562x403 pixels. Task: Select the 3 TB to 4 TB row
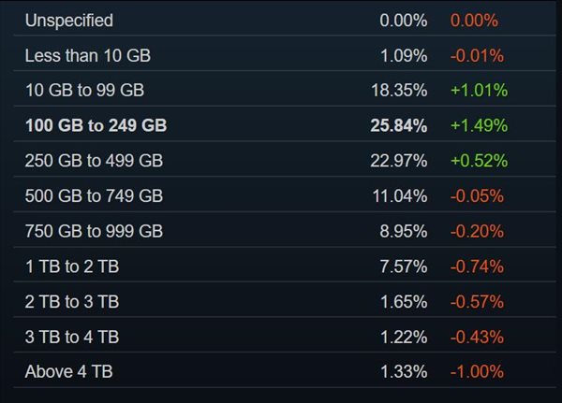[x=72, y=338]
